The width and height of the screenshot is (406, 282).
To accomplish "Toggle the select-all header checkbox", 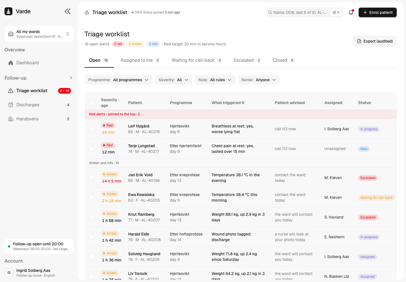I will tap(92, 103).
